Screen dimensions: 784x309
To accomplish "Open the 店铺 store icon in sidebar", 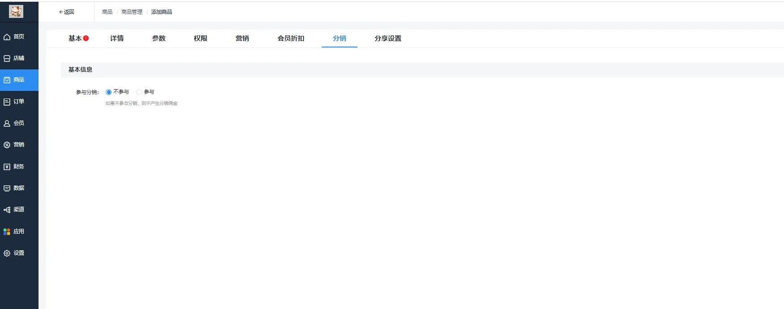I will tap(7, 58).
